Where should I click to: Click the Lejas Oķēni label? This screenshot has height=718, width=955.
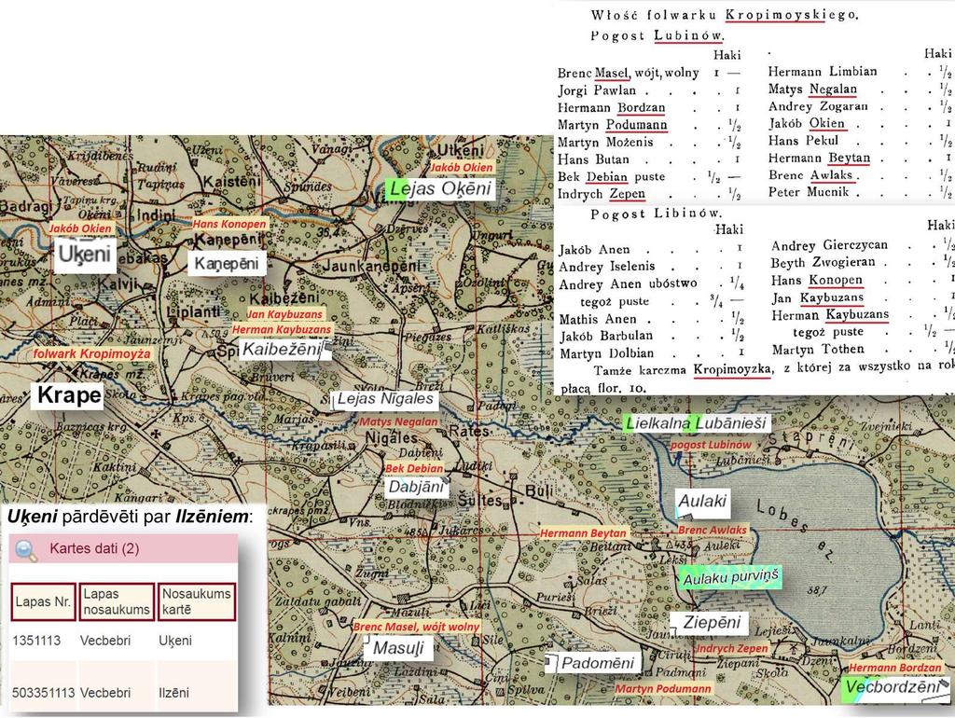click(x=440, y=188)
